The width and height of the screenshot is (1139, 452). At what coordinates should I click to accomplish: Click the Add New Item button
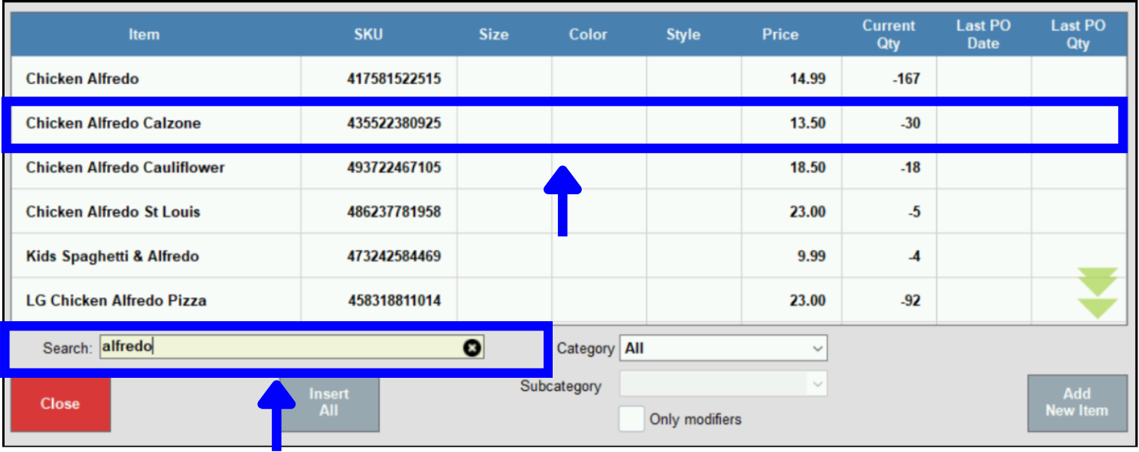point(1077,403)
